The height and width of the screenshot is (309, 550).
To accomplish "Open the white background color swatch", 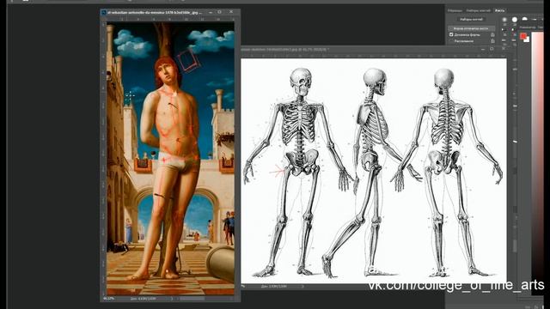I will pyautogui.click(x=527, y=39).
